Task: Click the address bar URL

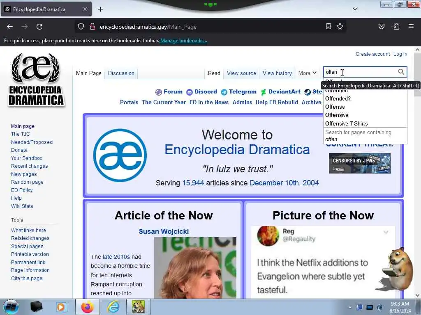Action: point(148,27)
